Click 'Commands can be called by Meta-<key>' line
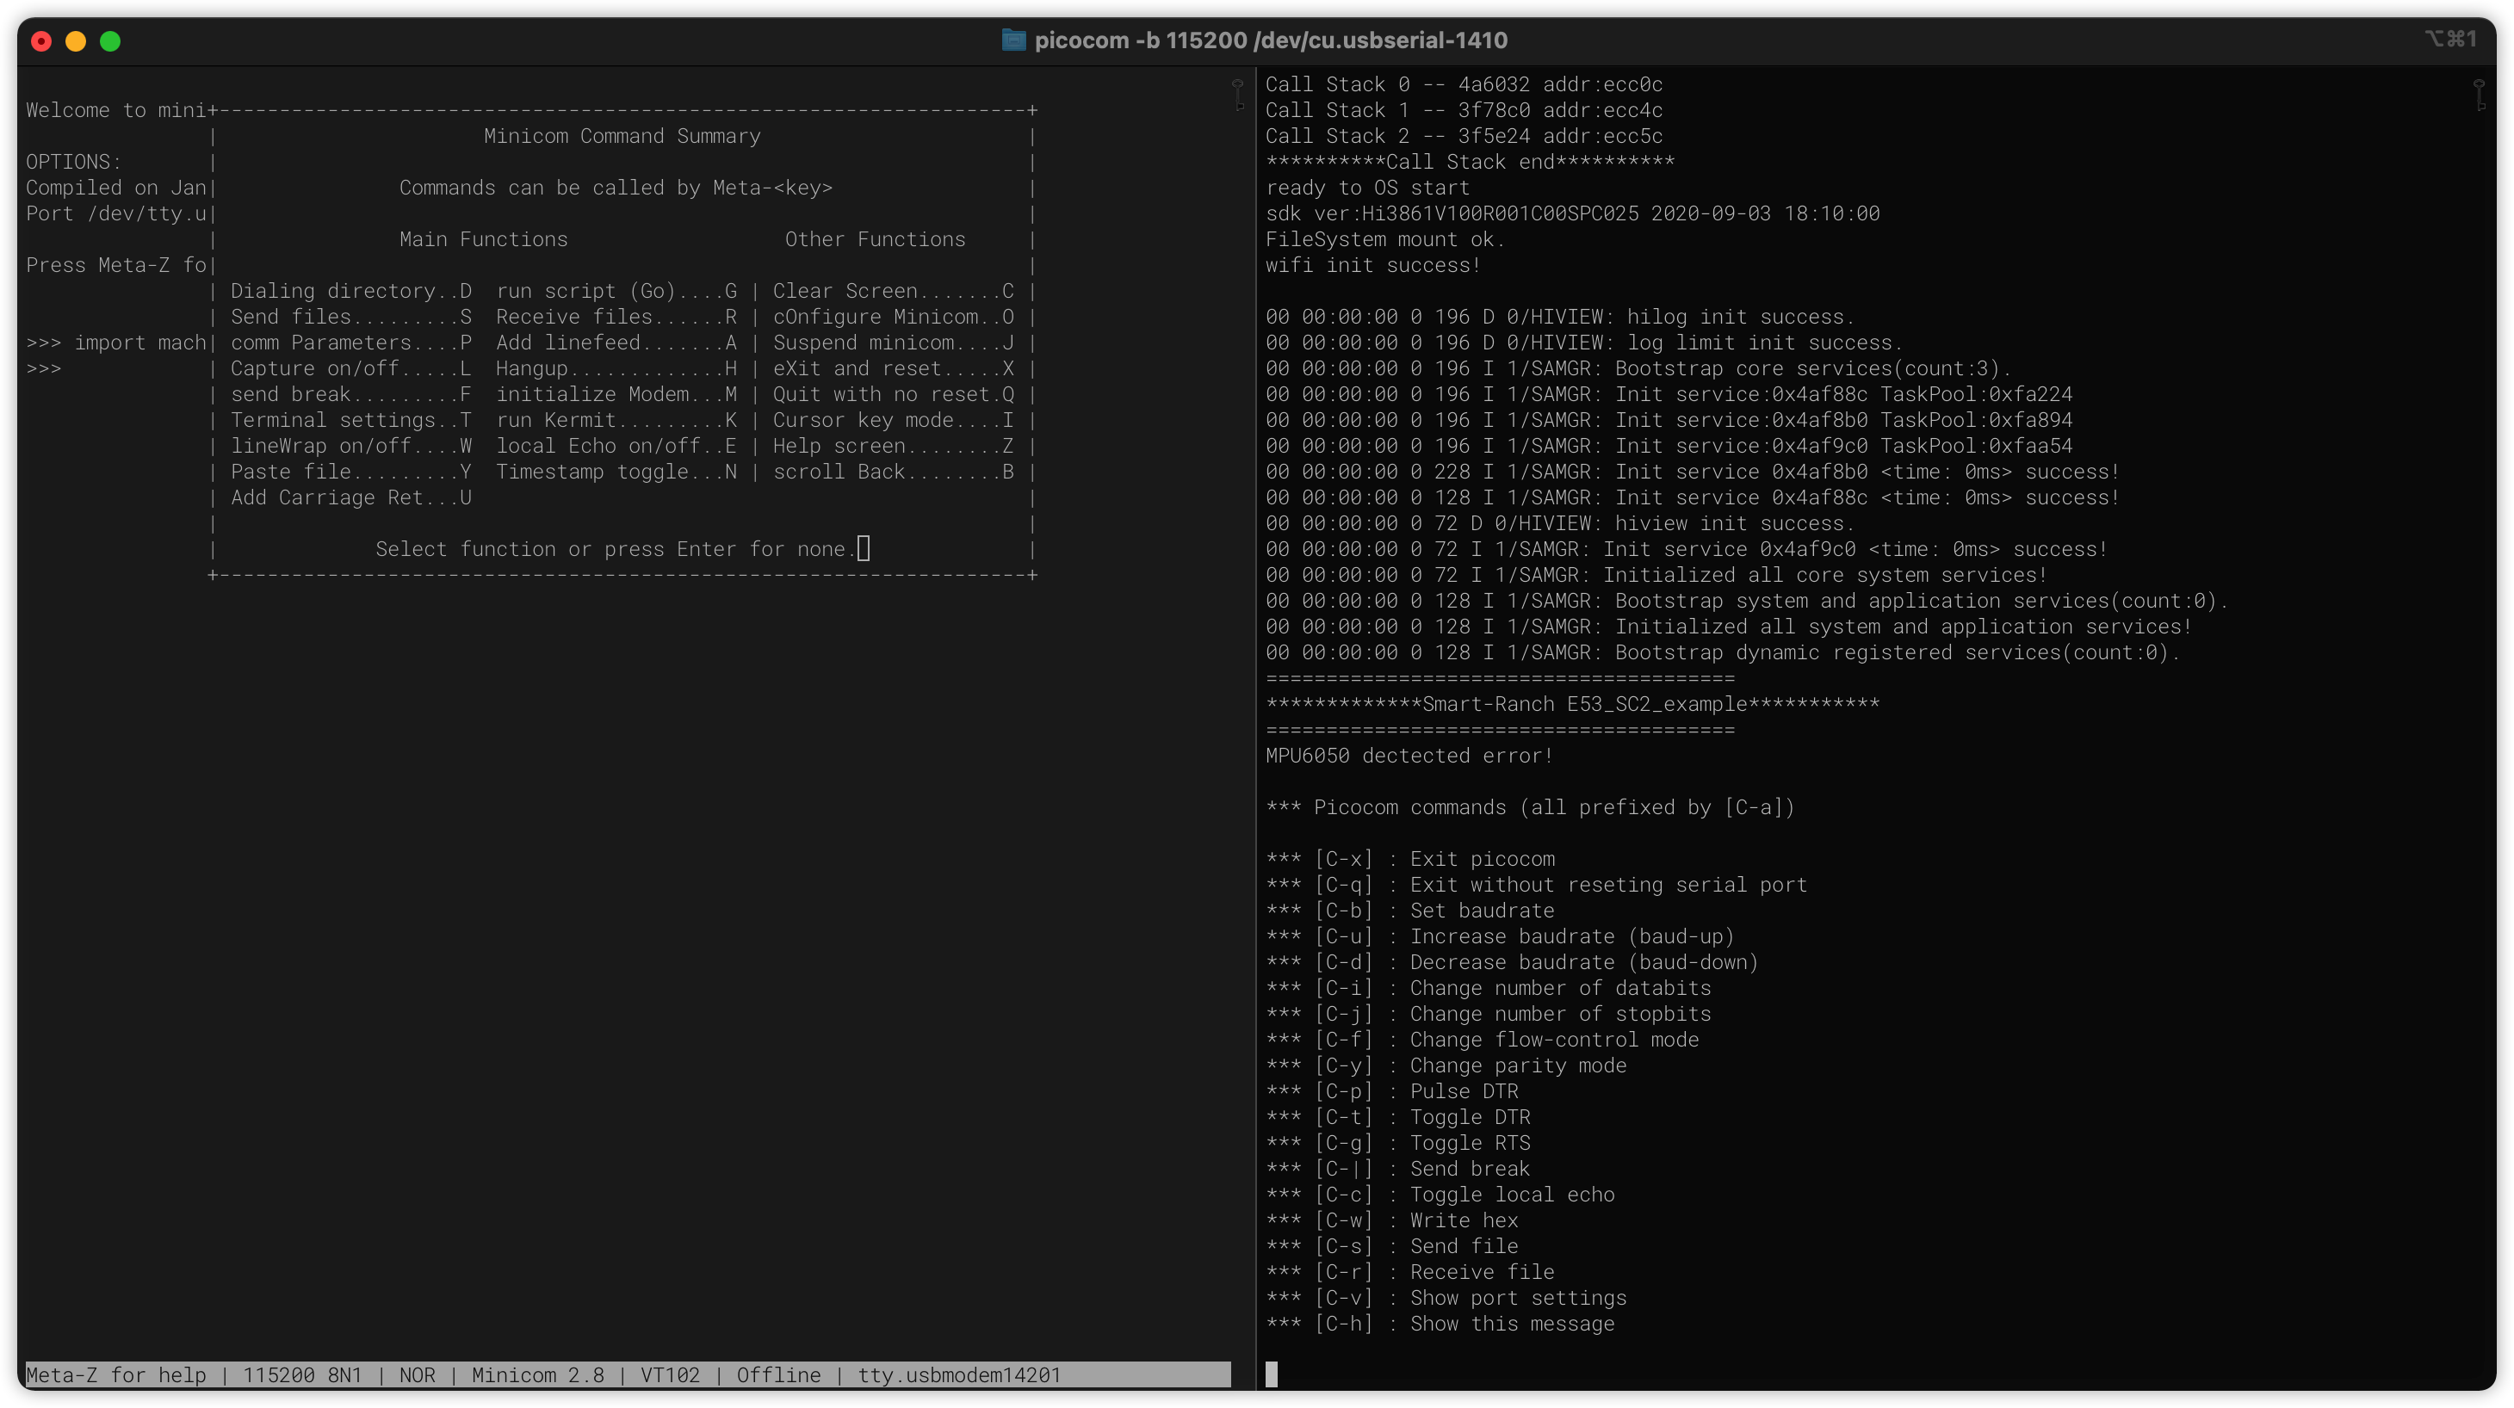The width and height of the screenshot is (2514, 1408). point(616,188)
